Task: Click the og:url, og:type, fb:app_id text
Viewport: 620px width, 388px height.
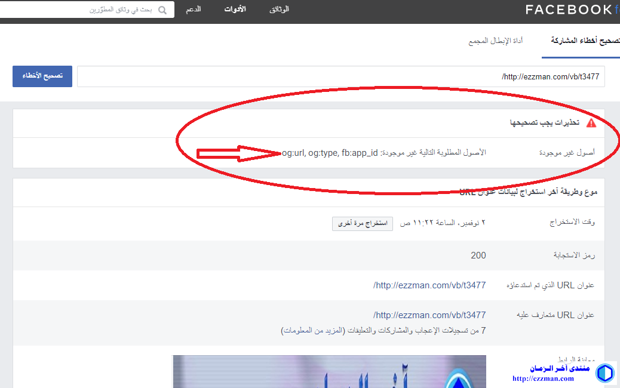Action: 330,153
